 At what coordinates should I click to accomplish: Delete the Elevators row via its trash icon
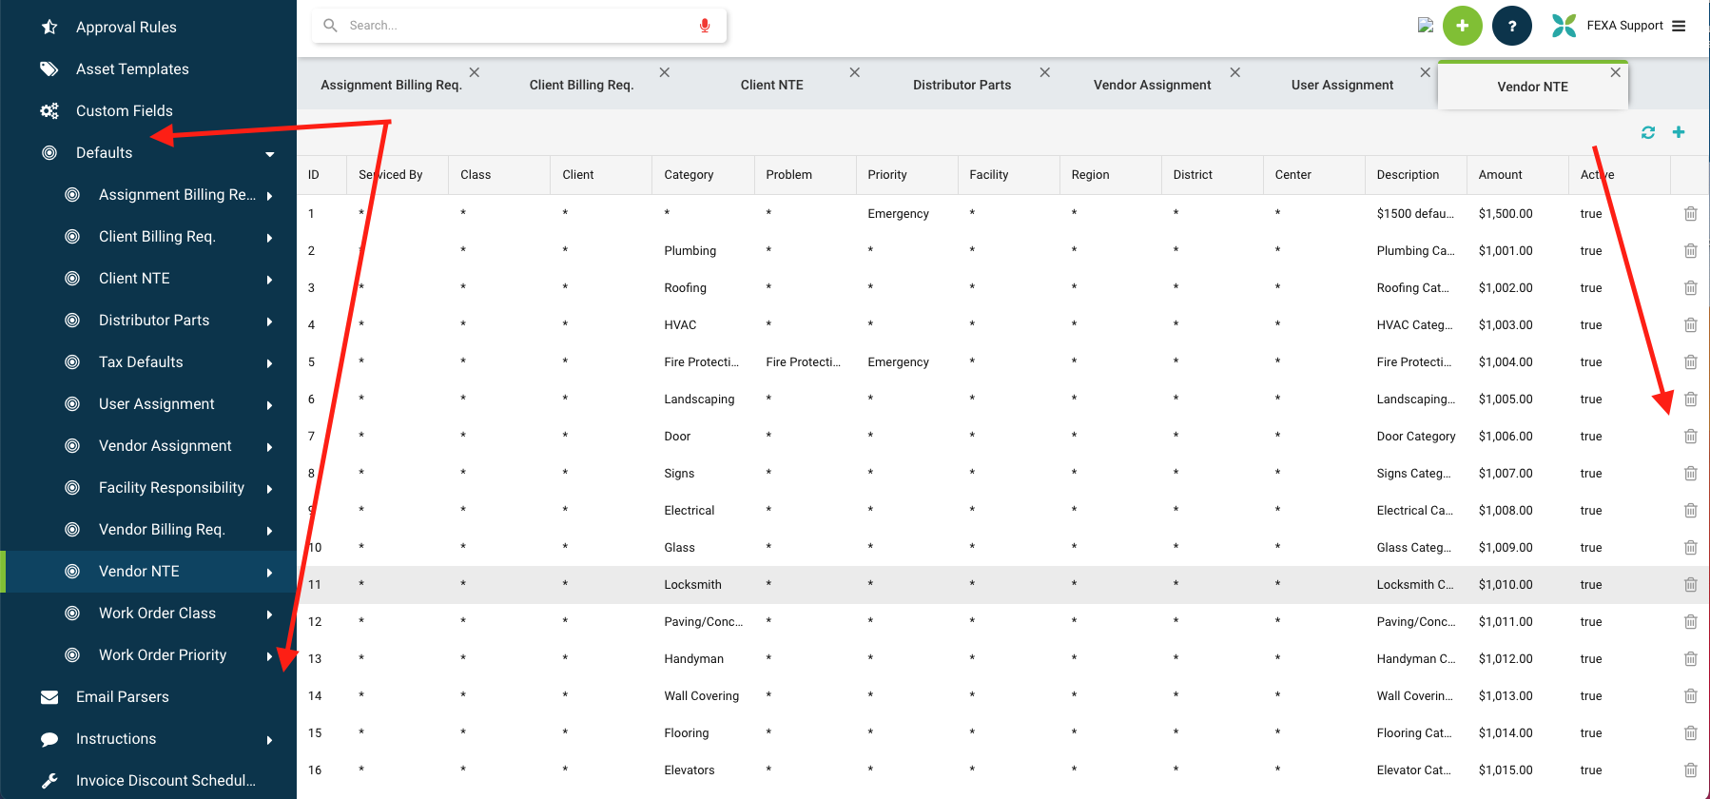click(1691, 770)
